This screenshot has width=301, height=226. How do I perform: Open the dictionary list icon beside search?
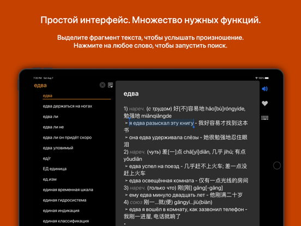pyautogui.click(x=110, y=85)
